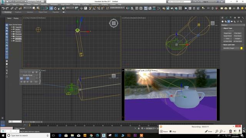
Task: Toggle the Percent Snap icon
Action: (x=99, y=8)
